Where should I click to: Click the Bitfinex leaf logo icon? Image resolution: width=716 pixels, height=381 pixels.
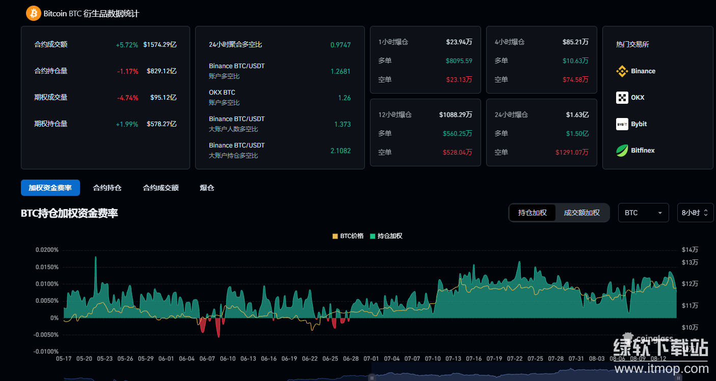click(x=622, y=151)
